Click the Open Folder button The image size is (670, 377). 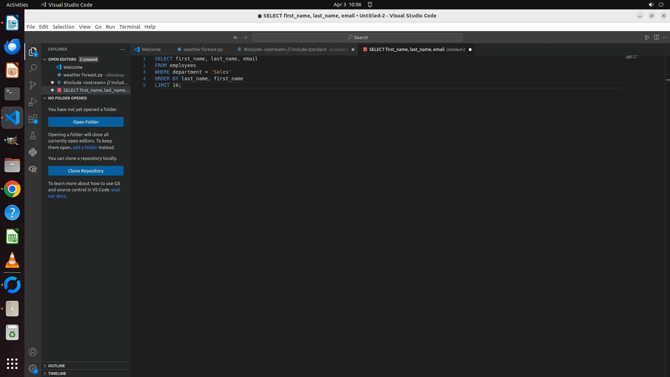click(x=86, y=122)
